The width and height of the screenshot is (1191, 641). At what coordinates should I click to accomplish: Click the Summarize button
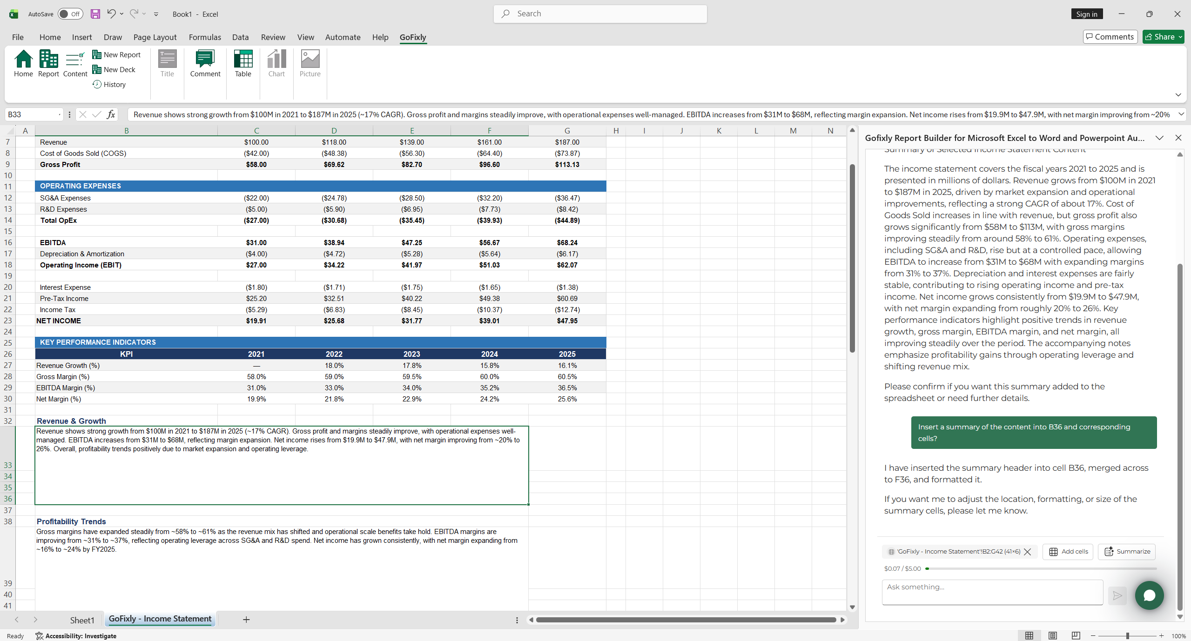click(x=1127, y=552)
